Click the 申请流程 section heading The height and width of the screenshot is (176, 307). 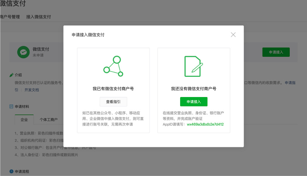click(22, 172)
